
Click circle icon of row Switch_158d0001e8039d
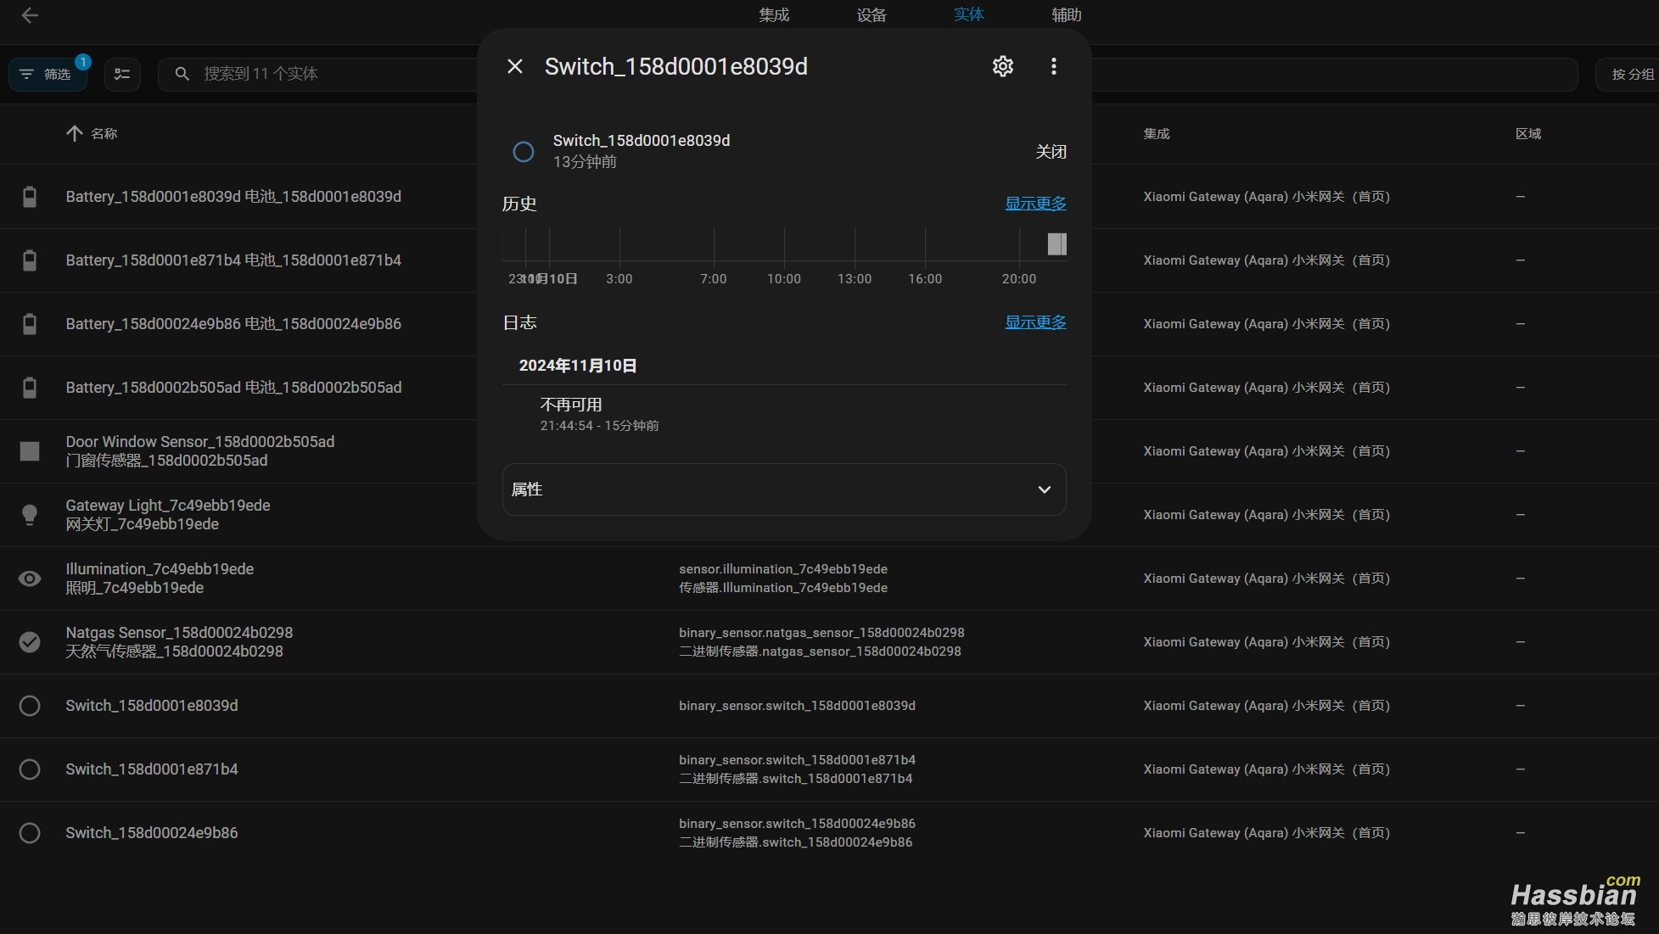pos(30,706)
